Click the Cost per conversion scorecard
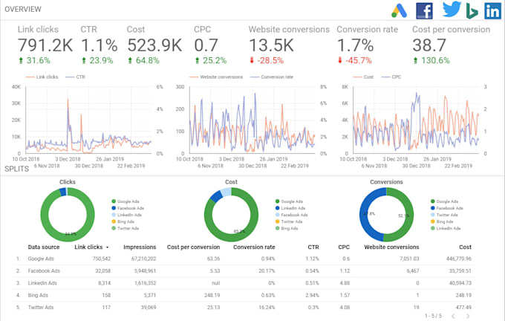Screen dimensions: 505x321 click(x=451, y=45)
